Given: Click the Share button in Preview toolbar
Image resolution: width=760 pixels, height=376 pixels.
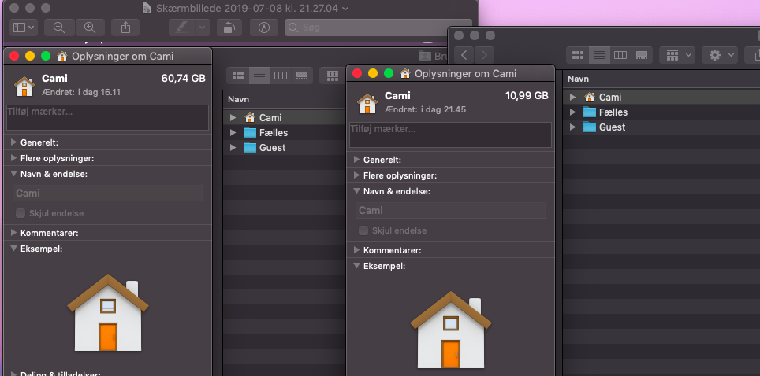Looking at the screenshot, I should (x=125, y=28).
